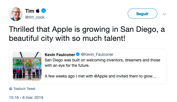Follow the account with the Seguir button
The image size is (177, 102).
coord(142,14)
